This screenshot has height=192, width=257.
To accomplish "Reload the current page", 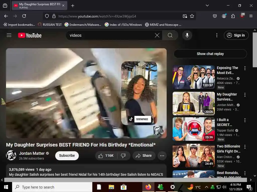I will tap(24, 16).
